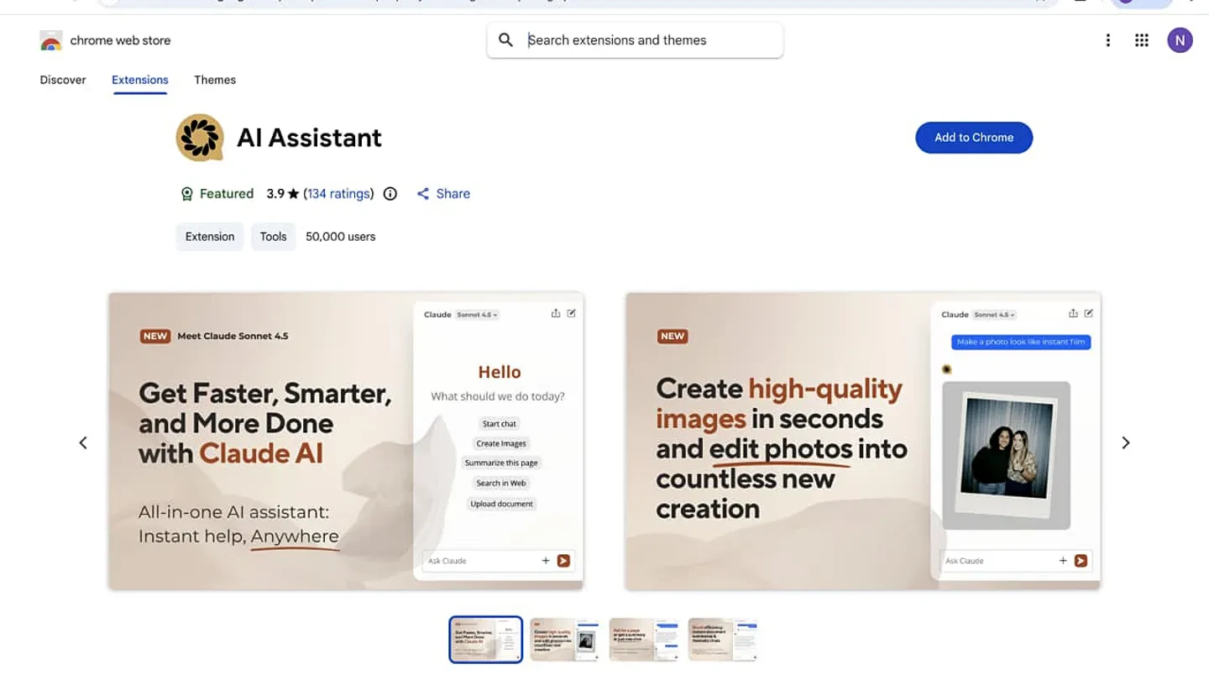Click the AI Assistant extension logo

coord(200,138)
